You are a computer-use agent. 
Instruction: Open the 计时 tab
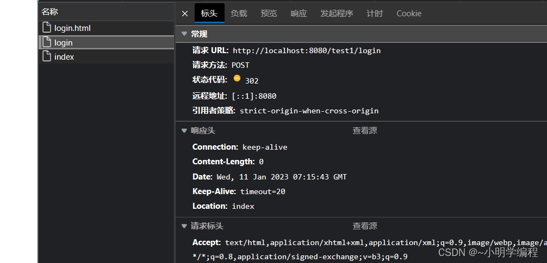pos(375,14)
